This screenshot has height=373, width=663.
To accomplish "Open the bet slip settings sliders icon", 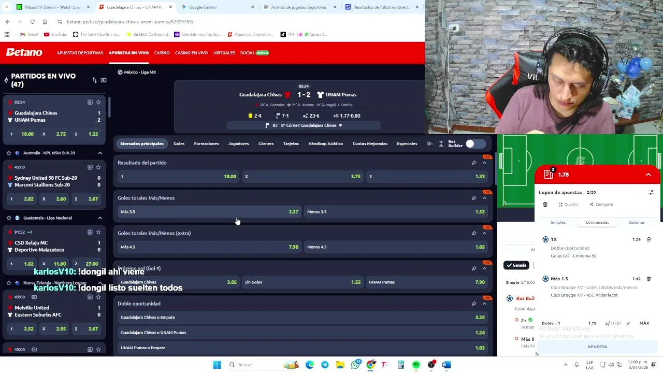I will pos(651,192).
